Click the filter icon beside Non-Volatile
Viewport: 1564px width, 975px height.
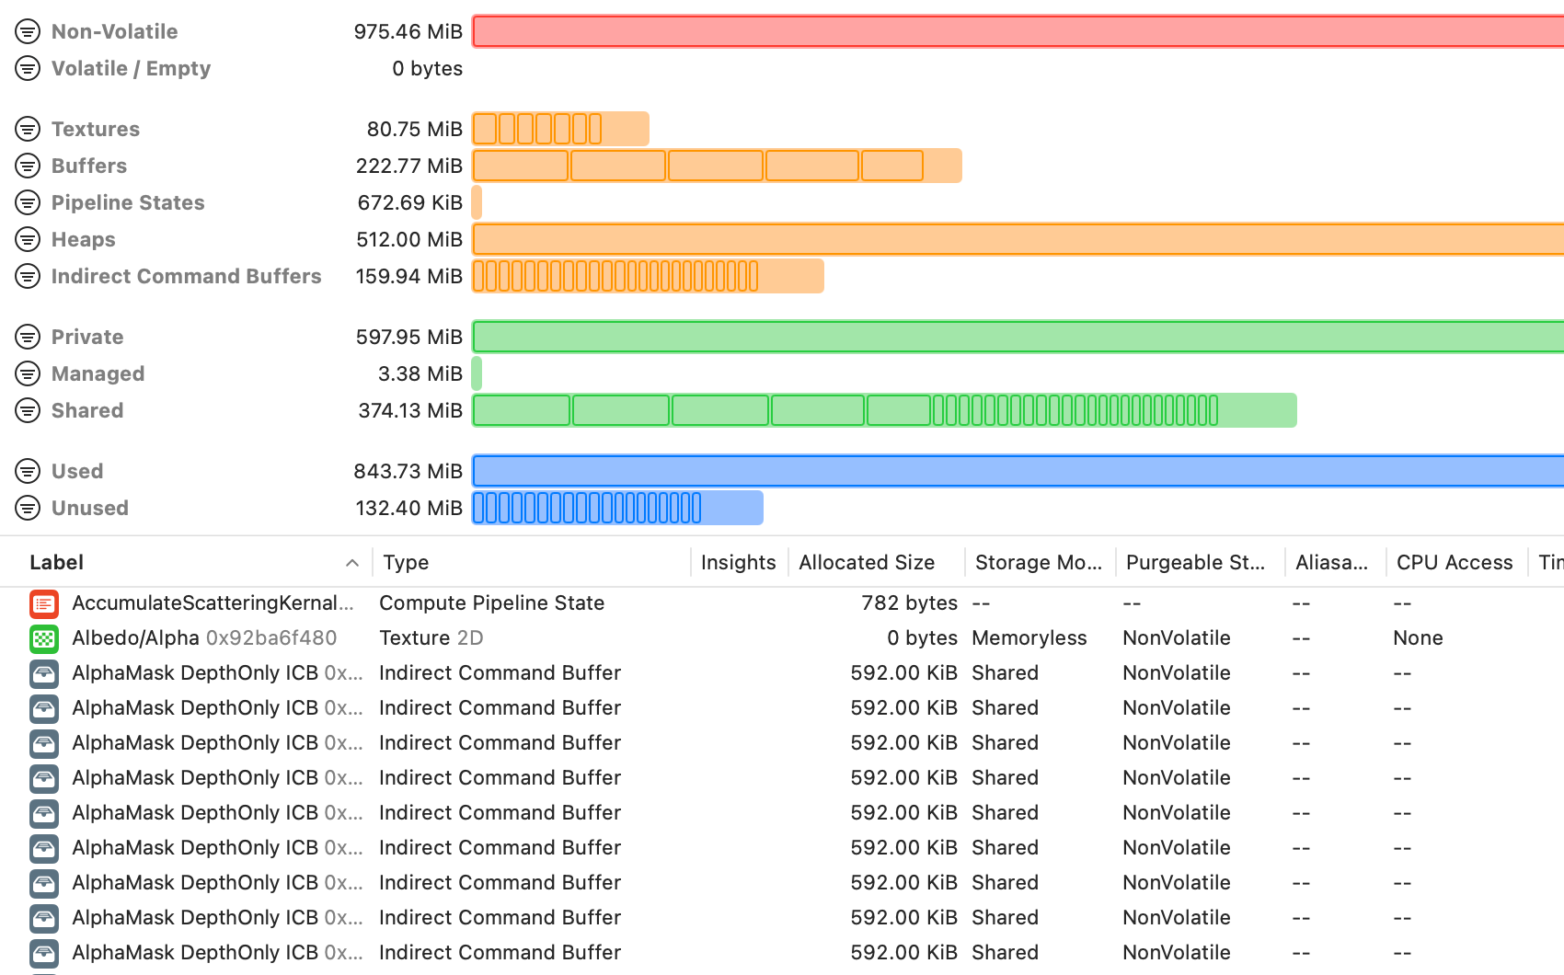(28, 31)
